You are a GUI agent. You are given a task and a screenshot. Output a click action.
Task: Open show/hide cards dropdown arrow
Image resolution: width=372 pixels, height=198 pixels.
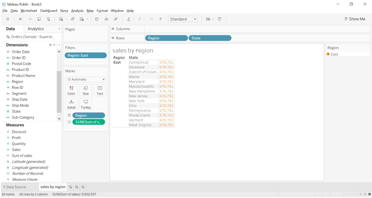point(213,19)
